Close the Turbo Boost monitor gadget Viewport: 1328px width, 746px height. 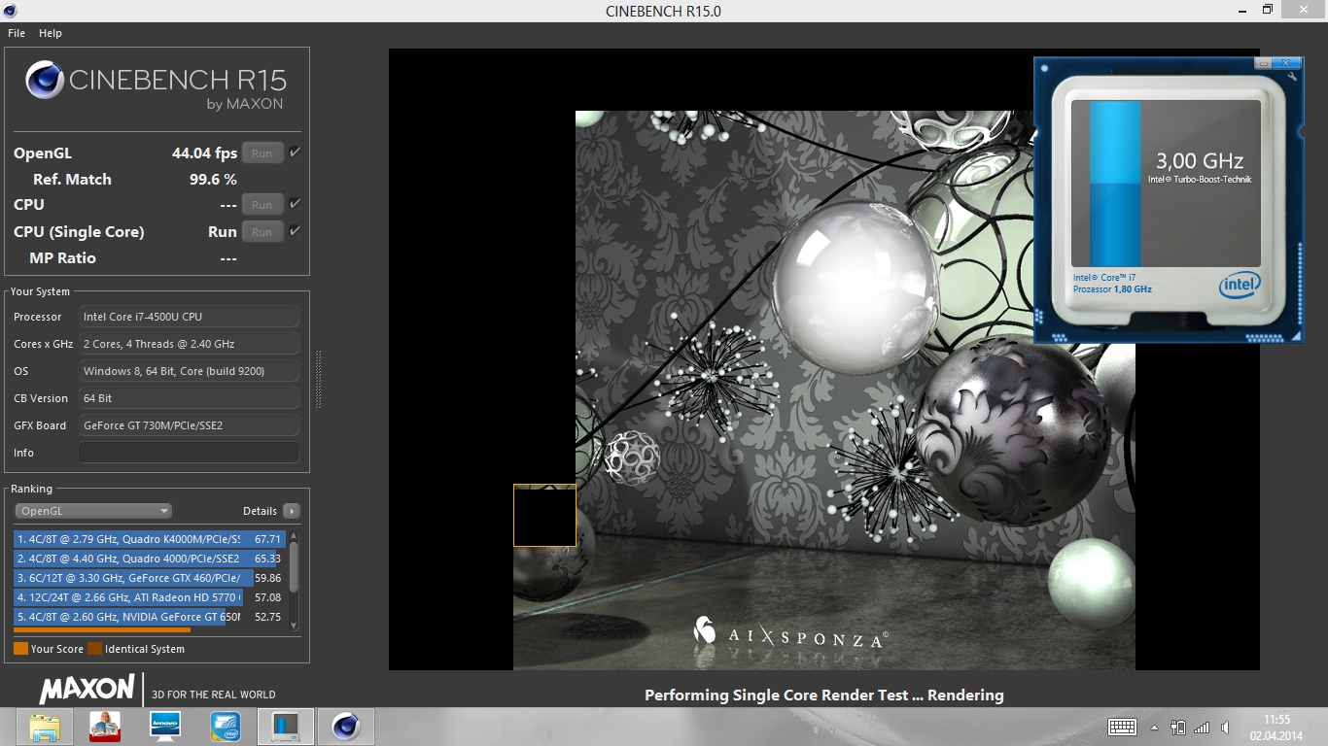click(1288, 63)
